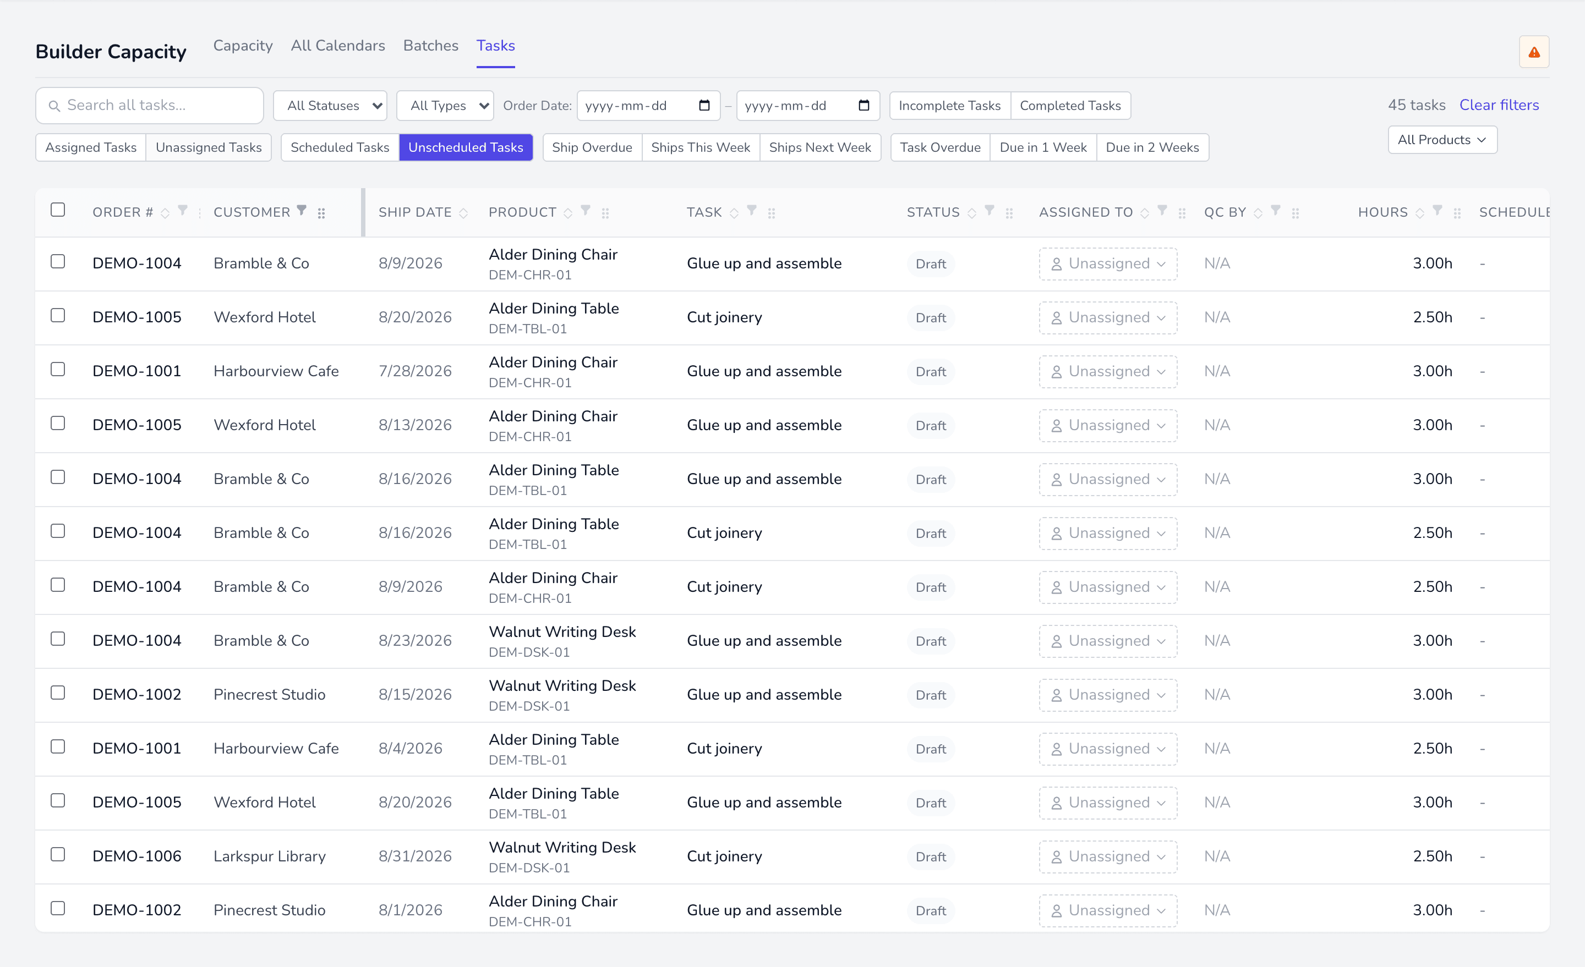Open the Product column filter icon
This screenshot has width=1585, height=967.
(x=586, y=210)
